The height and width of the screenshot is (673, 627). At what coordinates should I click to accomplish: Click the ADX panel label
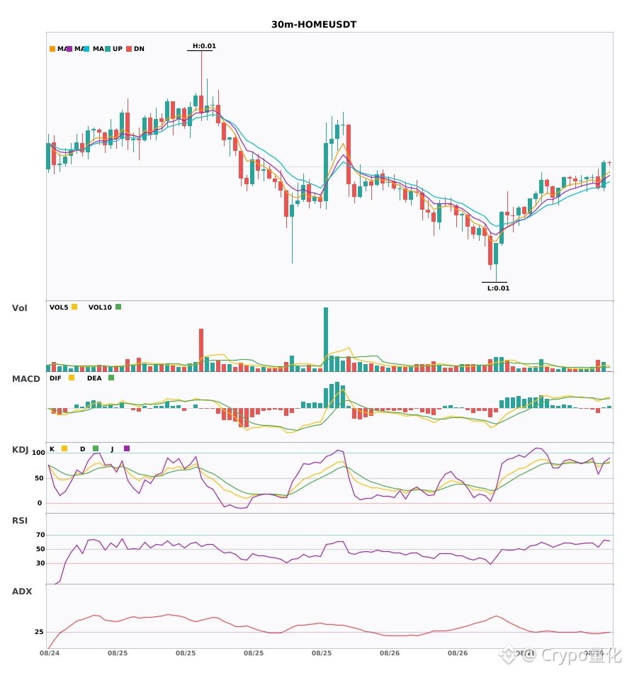[22, 592]
